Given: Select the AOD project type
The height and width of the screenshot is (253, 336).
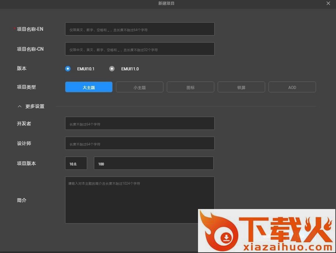Looking at the screenshot, I should click(292, 87).
